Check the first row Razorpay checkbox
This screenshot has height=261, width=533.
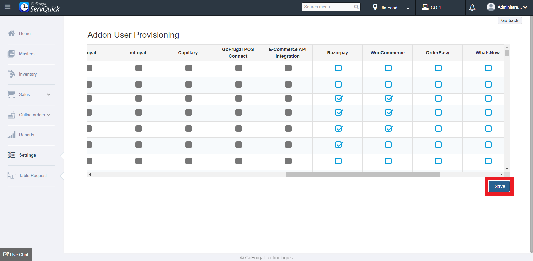click(338, 68)
